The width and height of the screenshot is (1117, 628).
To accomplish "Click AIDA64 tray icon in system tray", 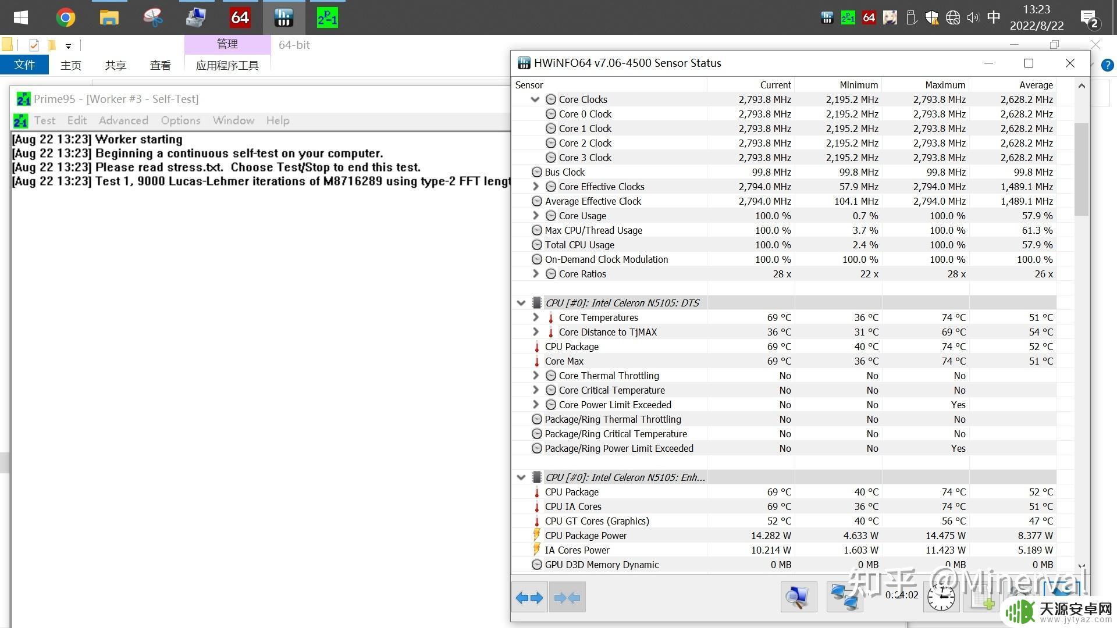I will tap(869, 17).
